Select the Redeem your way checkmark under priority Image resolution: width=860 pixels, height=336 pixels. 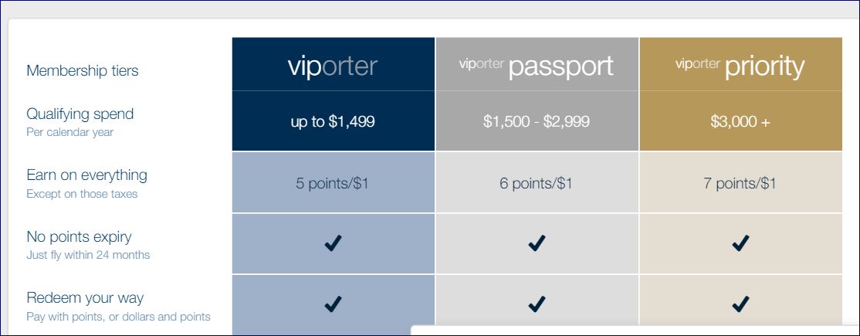click(740, 304)
